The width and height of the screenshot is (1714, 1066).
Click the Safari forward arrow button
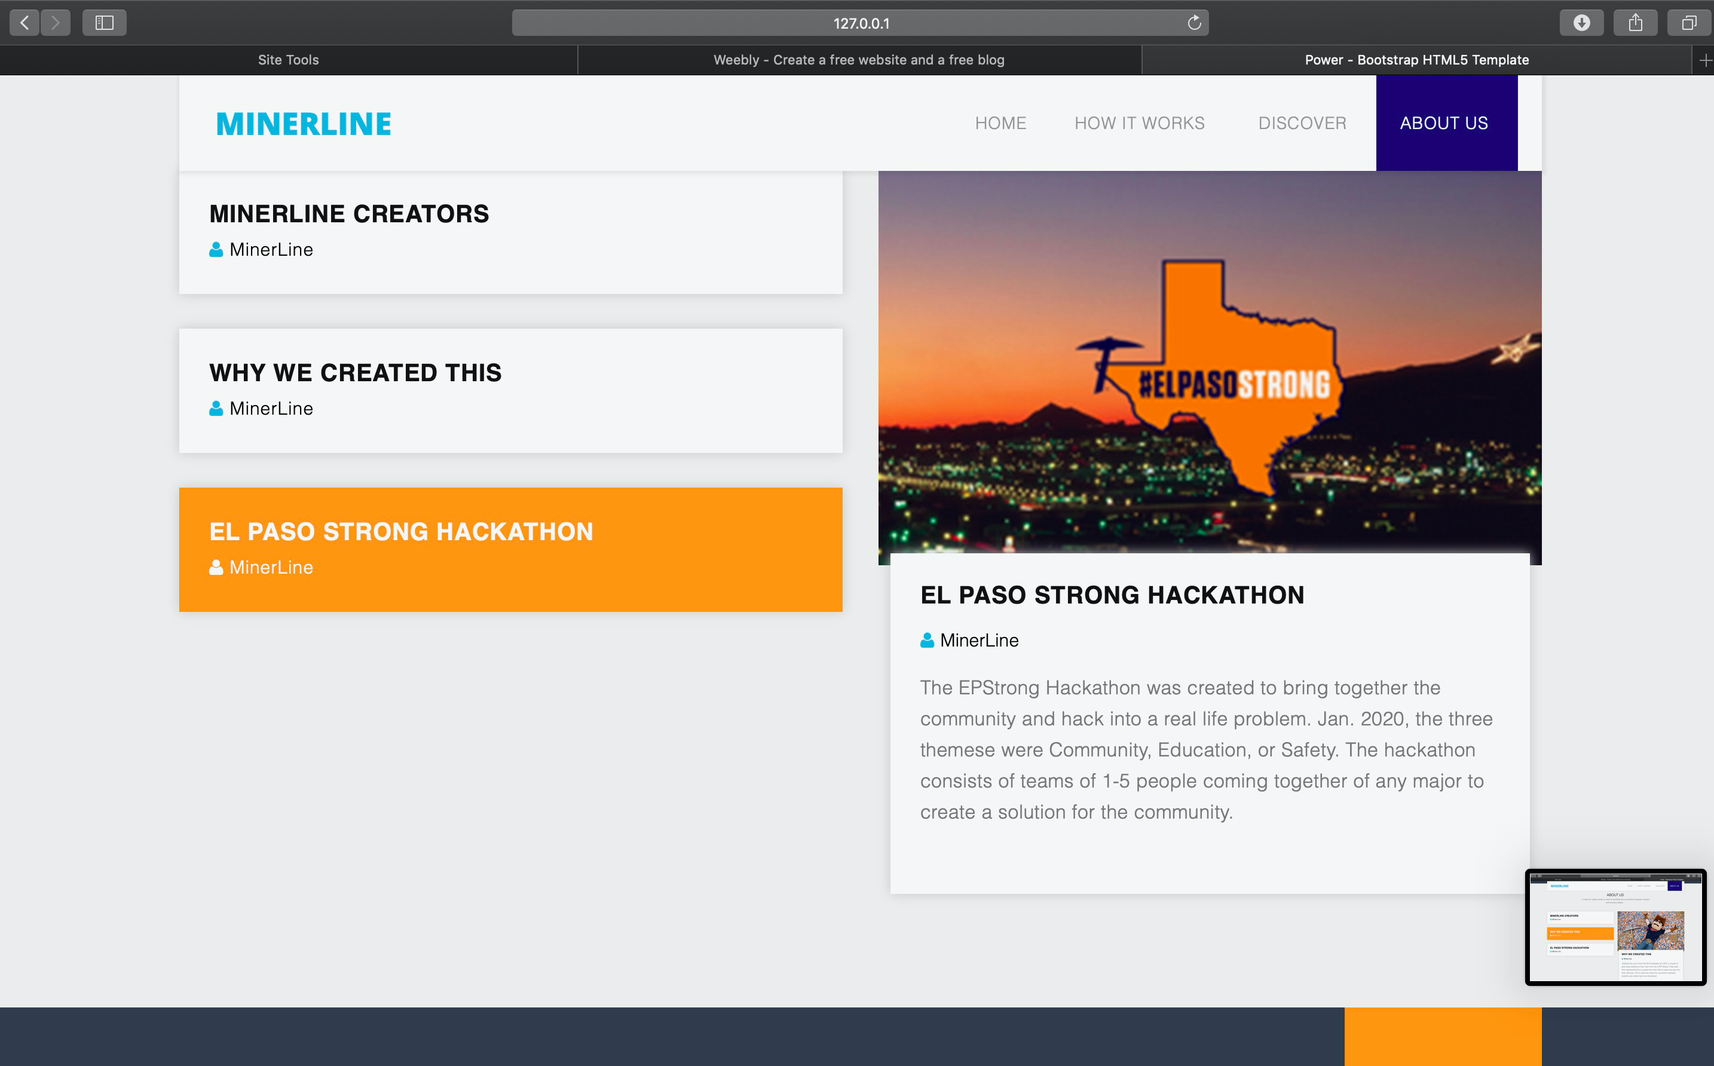point(56,23)
